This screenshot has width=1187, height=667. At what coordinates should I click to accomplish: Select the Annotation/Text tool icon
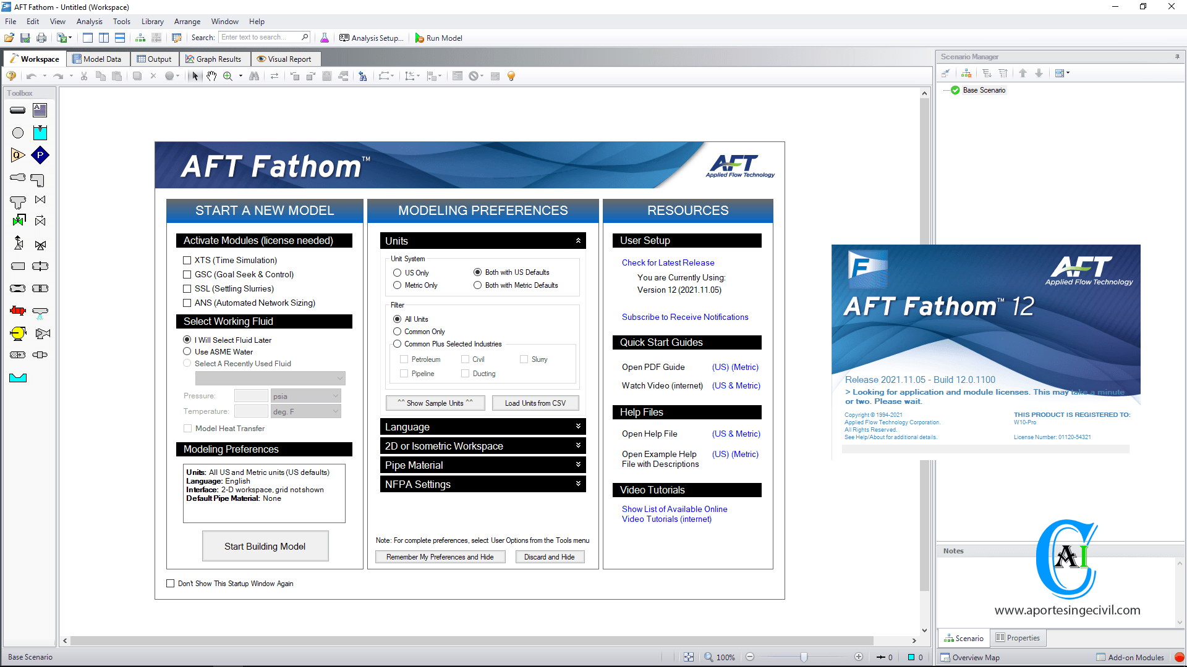tap(40, 109)
